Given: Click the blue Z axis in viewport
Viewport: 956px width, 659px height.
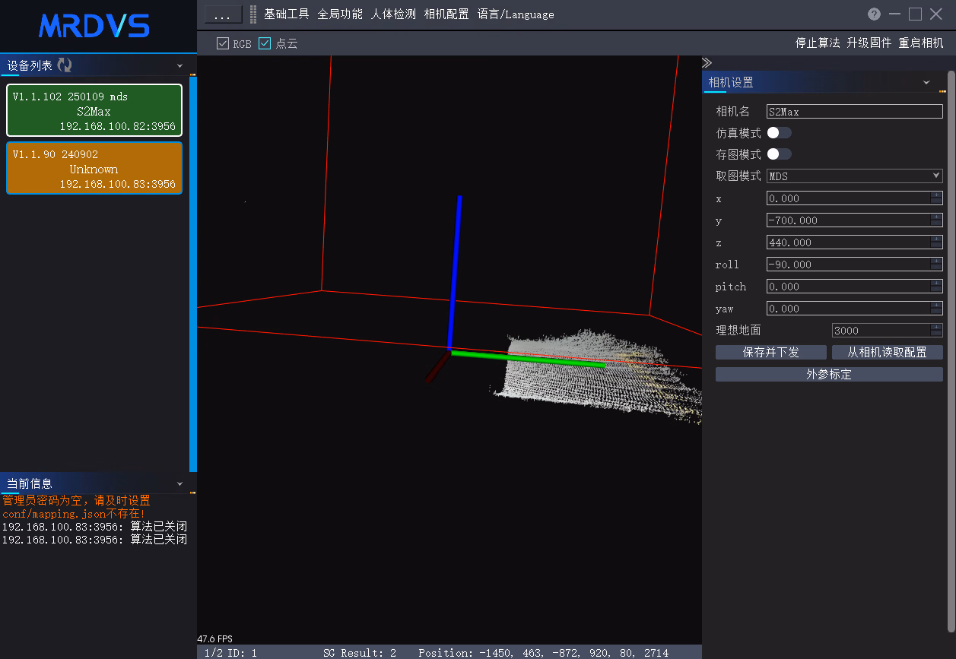Looking at the screenshot, I should 455,272.
